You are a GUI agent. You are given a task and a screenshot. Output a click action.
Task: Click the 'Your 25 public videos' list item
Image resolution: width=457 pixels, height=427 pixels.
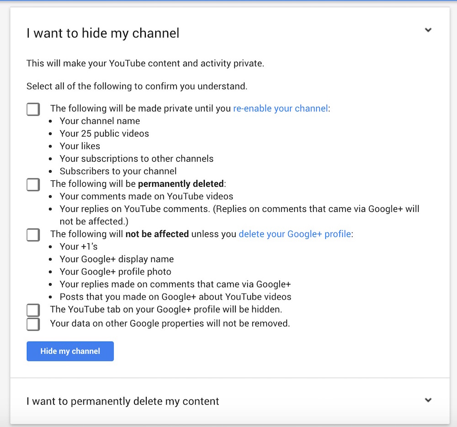click(104, 134)
